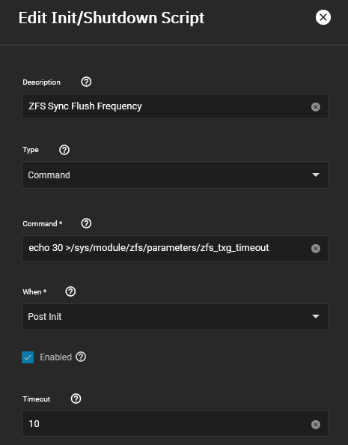
Task: Click the Enabled label text
Action: pyautogui.click(x=55, y=357)
